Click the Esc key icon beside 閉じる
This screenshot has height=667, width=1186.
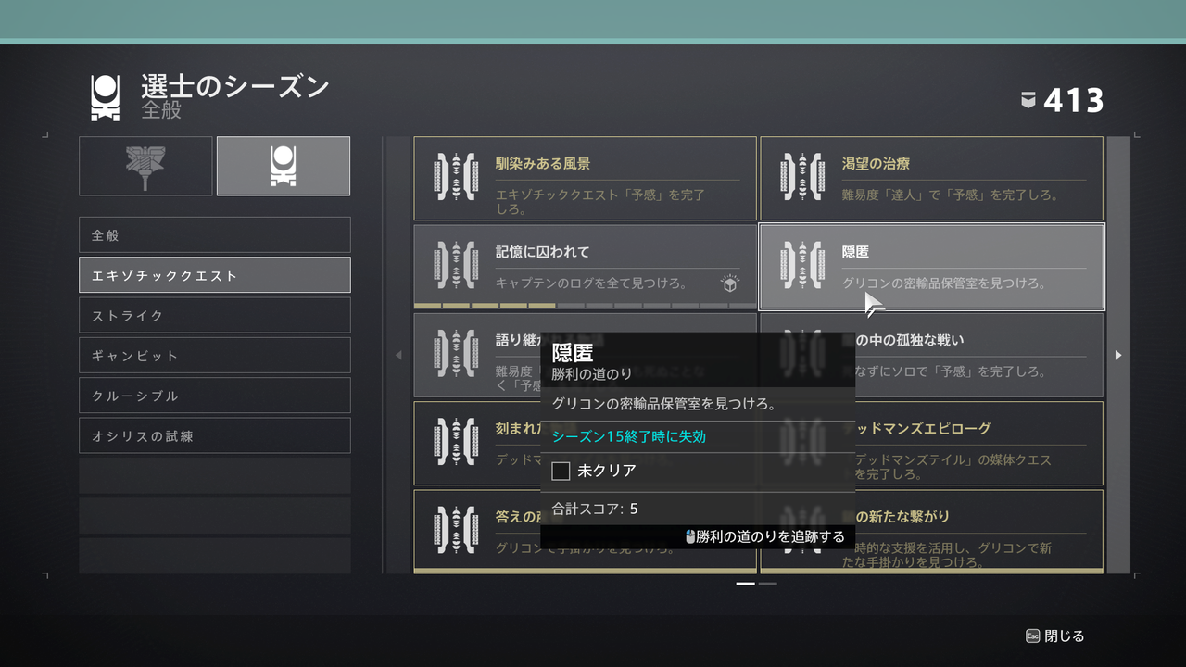pos(1032,636)
